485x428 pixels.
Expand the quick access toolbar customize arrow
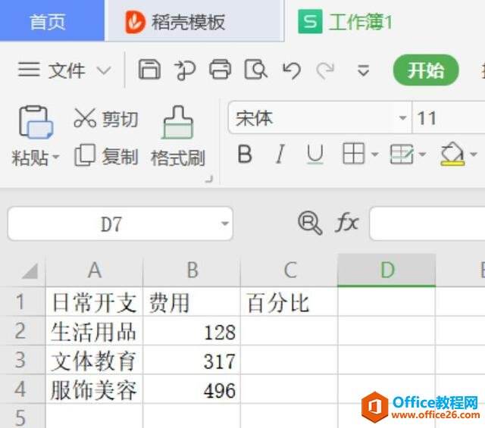tap(363, 70)
